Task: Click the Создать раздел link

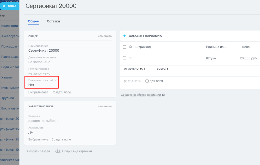Action: tap(38, 151)
